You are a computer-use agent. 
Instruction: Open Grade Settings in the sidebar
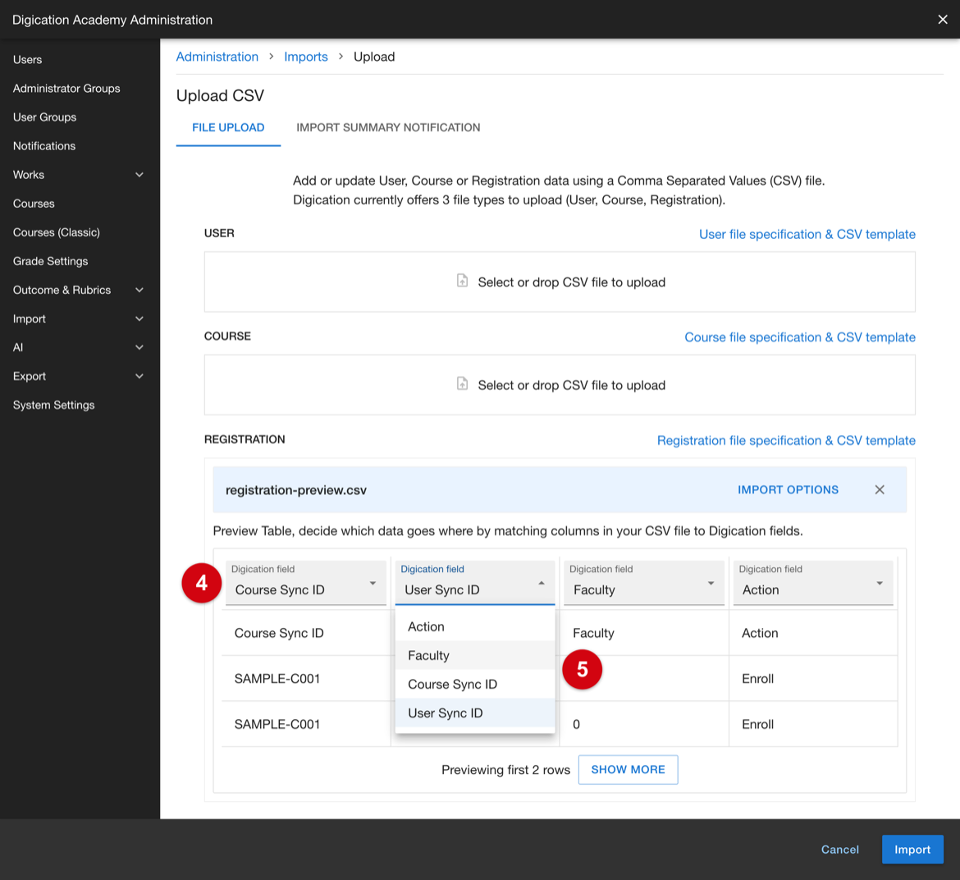(x=50, y=261)
